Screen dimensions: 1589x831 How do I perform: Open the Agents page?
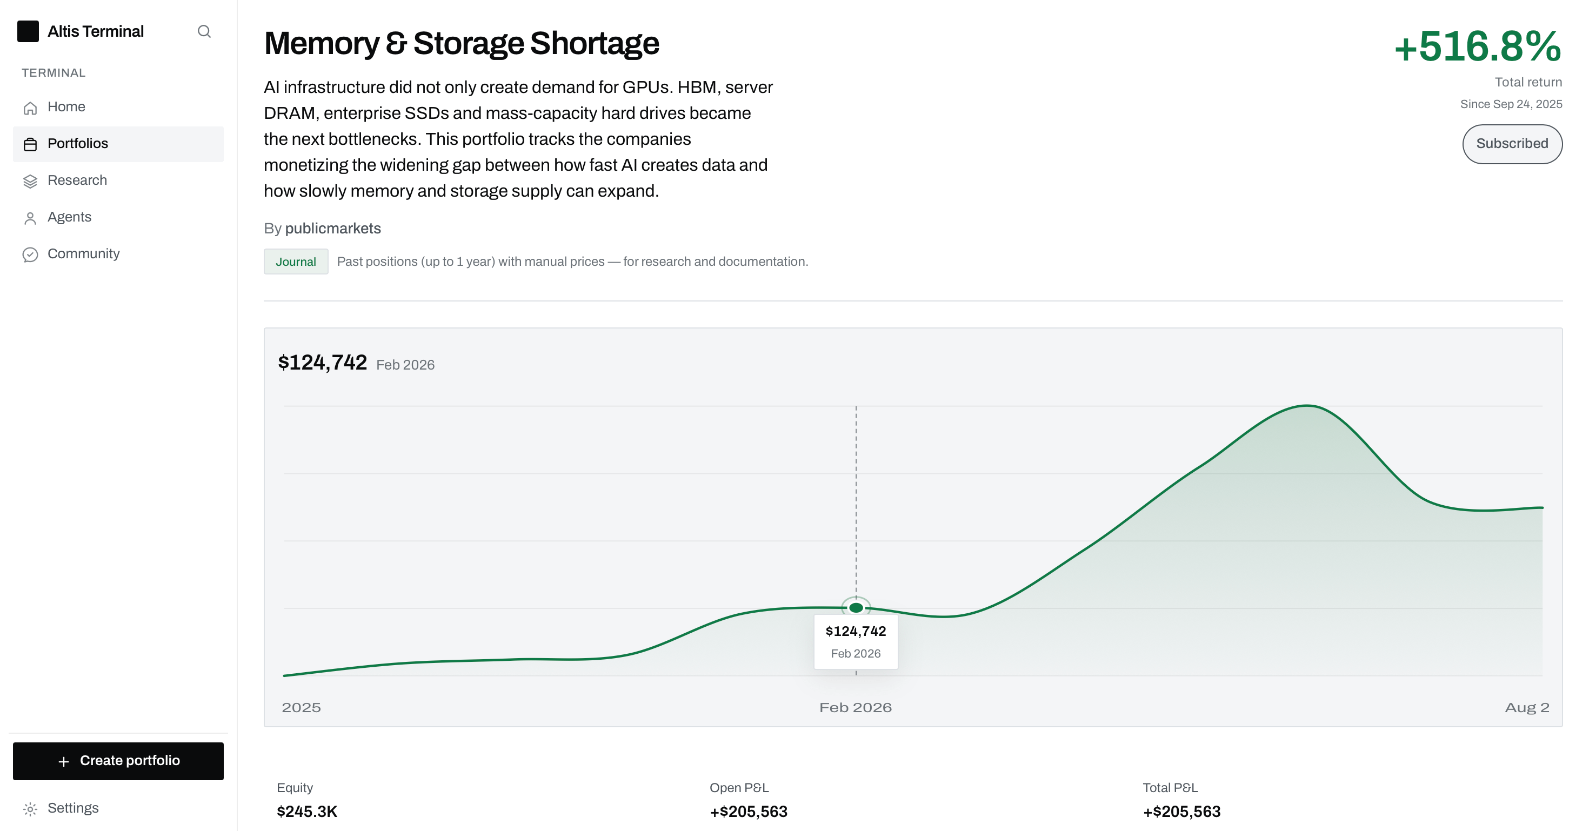point(118,217)
